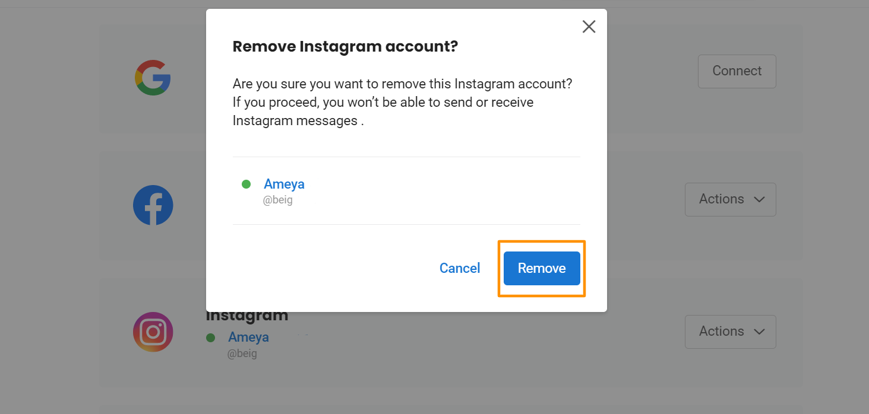Image resolution: width=869 pixels, height=414 pixels.
Task: Open the Actions dropdown for Facebook
Action: tap(731, 199)
